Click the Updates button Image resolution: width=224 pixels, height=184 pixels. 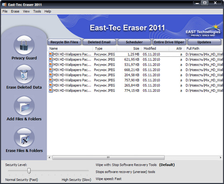tap(204, 42)
